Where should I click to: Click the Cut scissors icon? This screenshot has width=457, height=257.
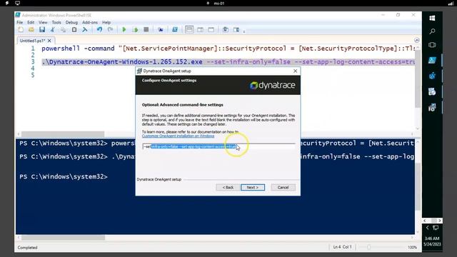(x=53, y=30)
